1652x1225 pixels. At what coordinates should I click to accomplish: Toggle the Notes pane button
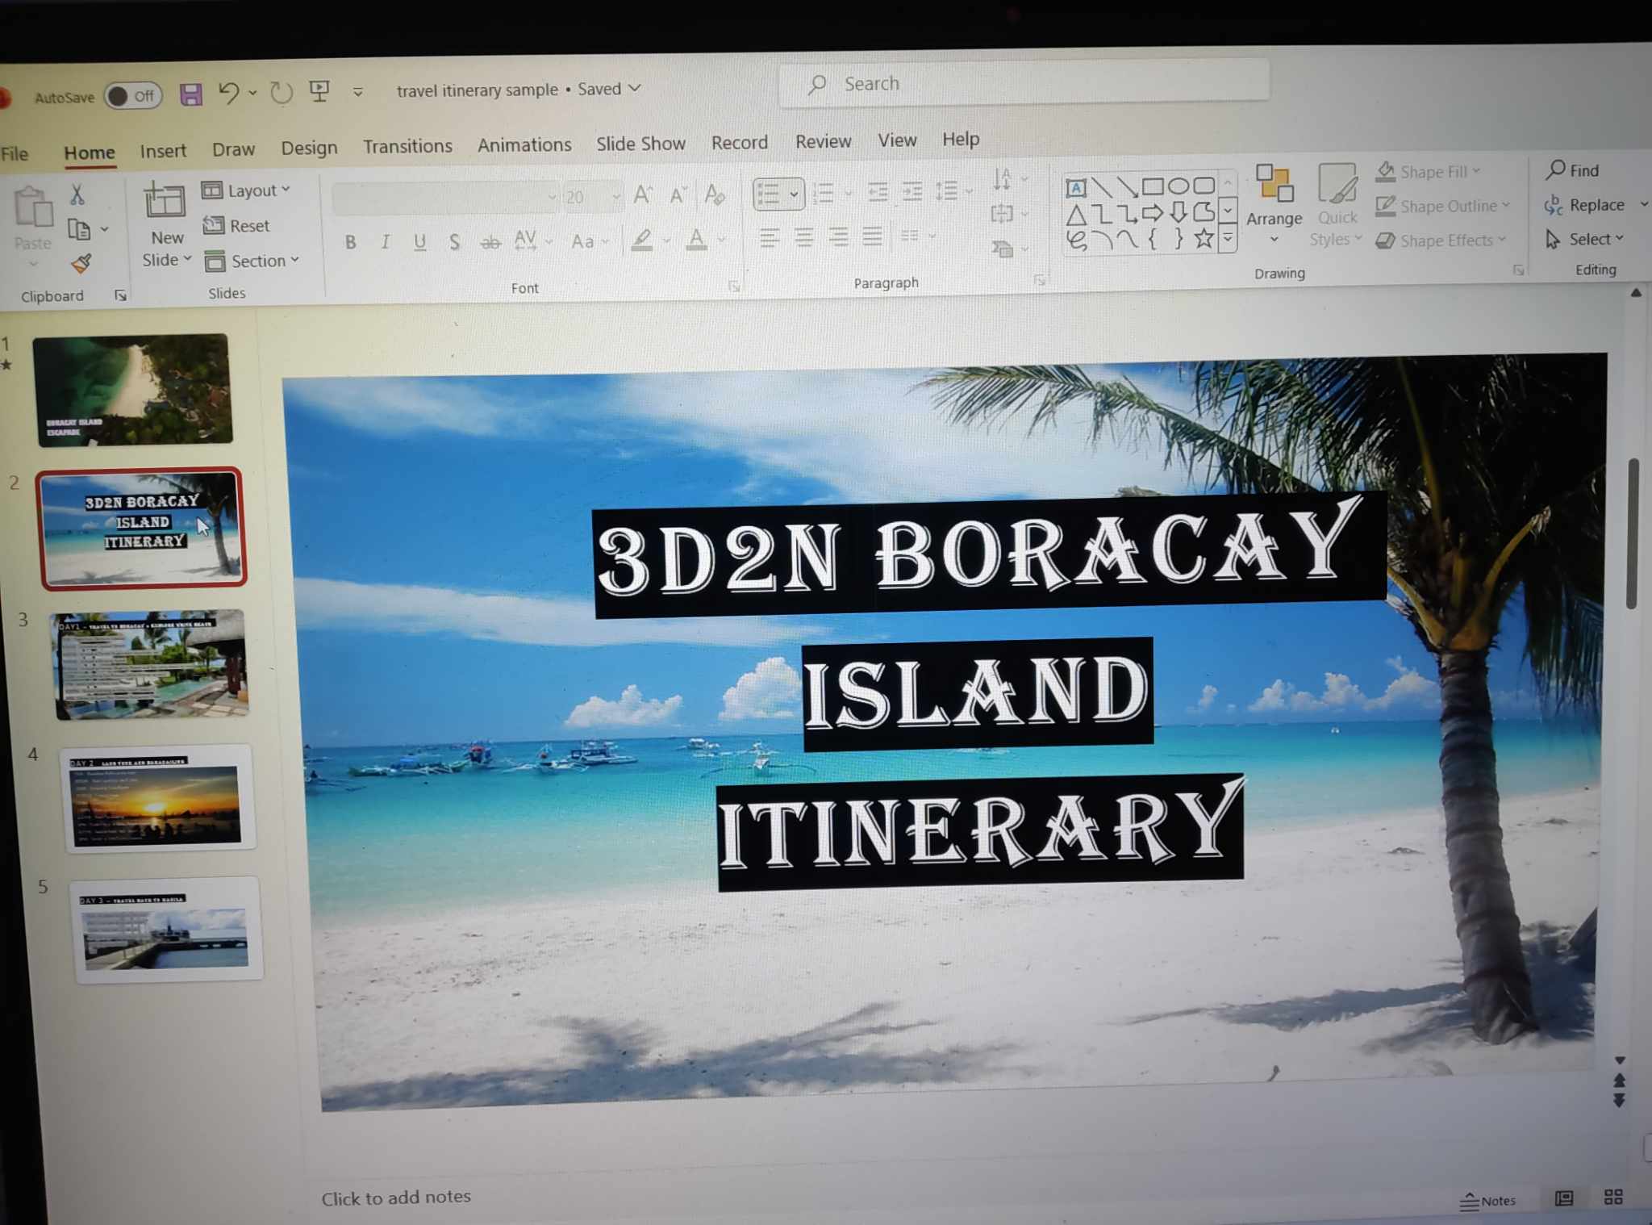point(1488,1200)
